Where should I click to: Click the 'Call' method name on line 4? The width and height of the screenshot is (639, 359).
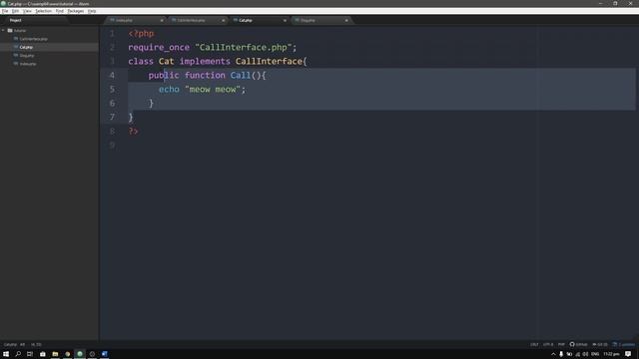pos(241,76)
